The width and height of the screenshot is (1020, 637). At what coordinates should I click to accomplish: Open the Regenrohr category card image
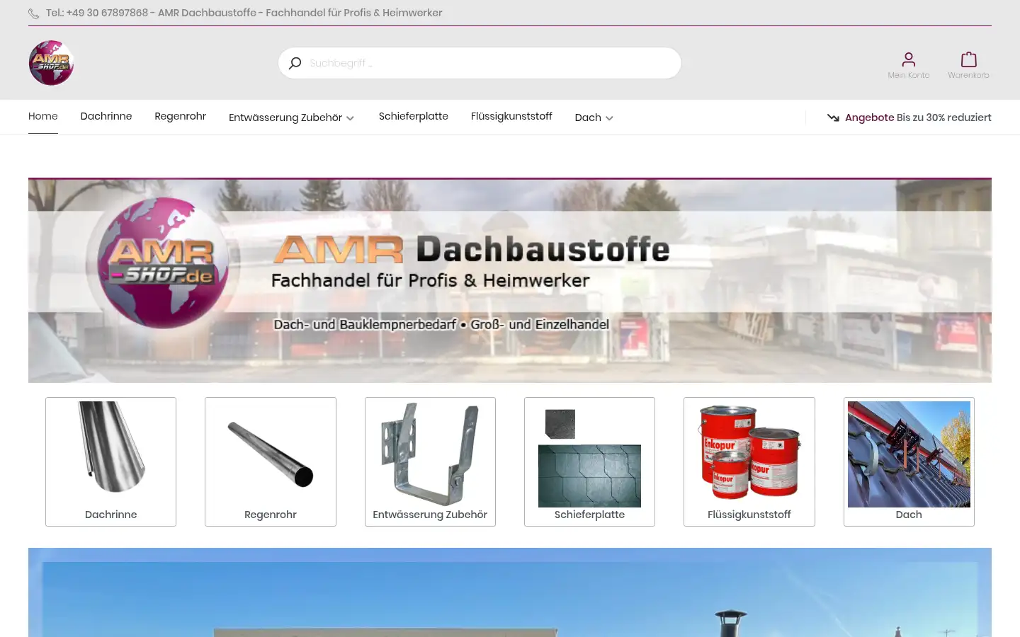coord(271,454)
